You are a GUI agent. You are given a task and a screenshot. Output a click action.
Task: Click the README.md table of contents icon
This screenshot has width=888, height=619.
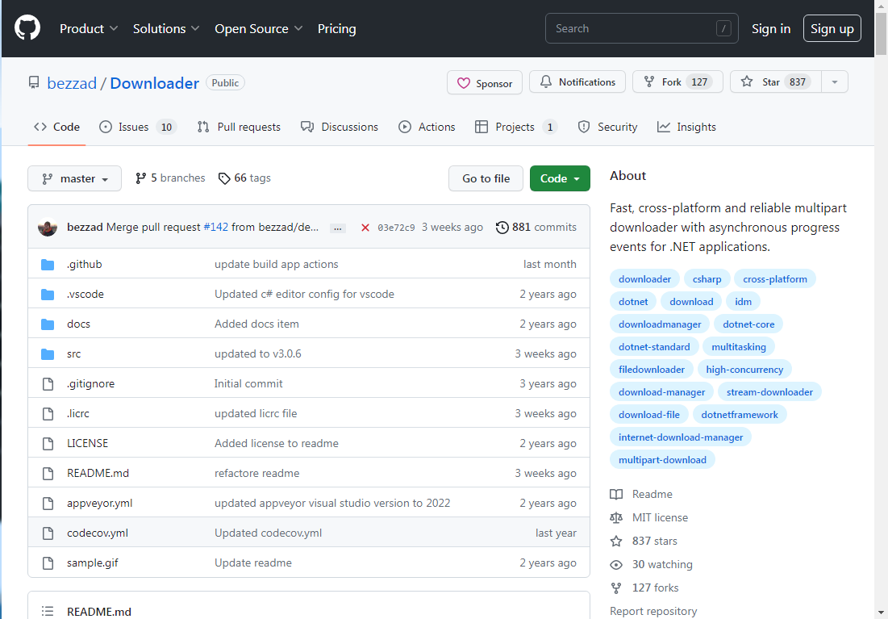point(48,612)
